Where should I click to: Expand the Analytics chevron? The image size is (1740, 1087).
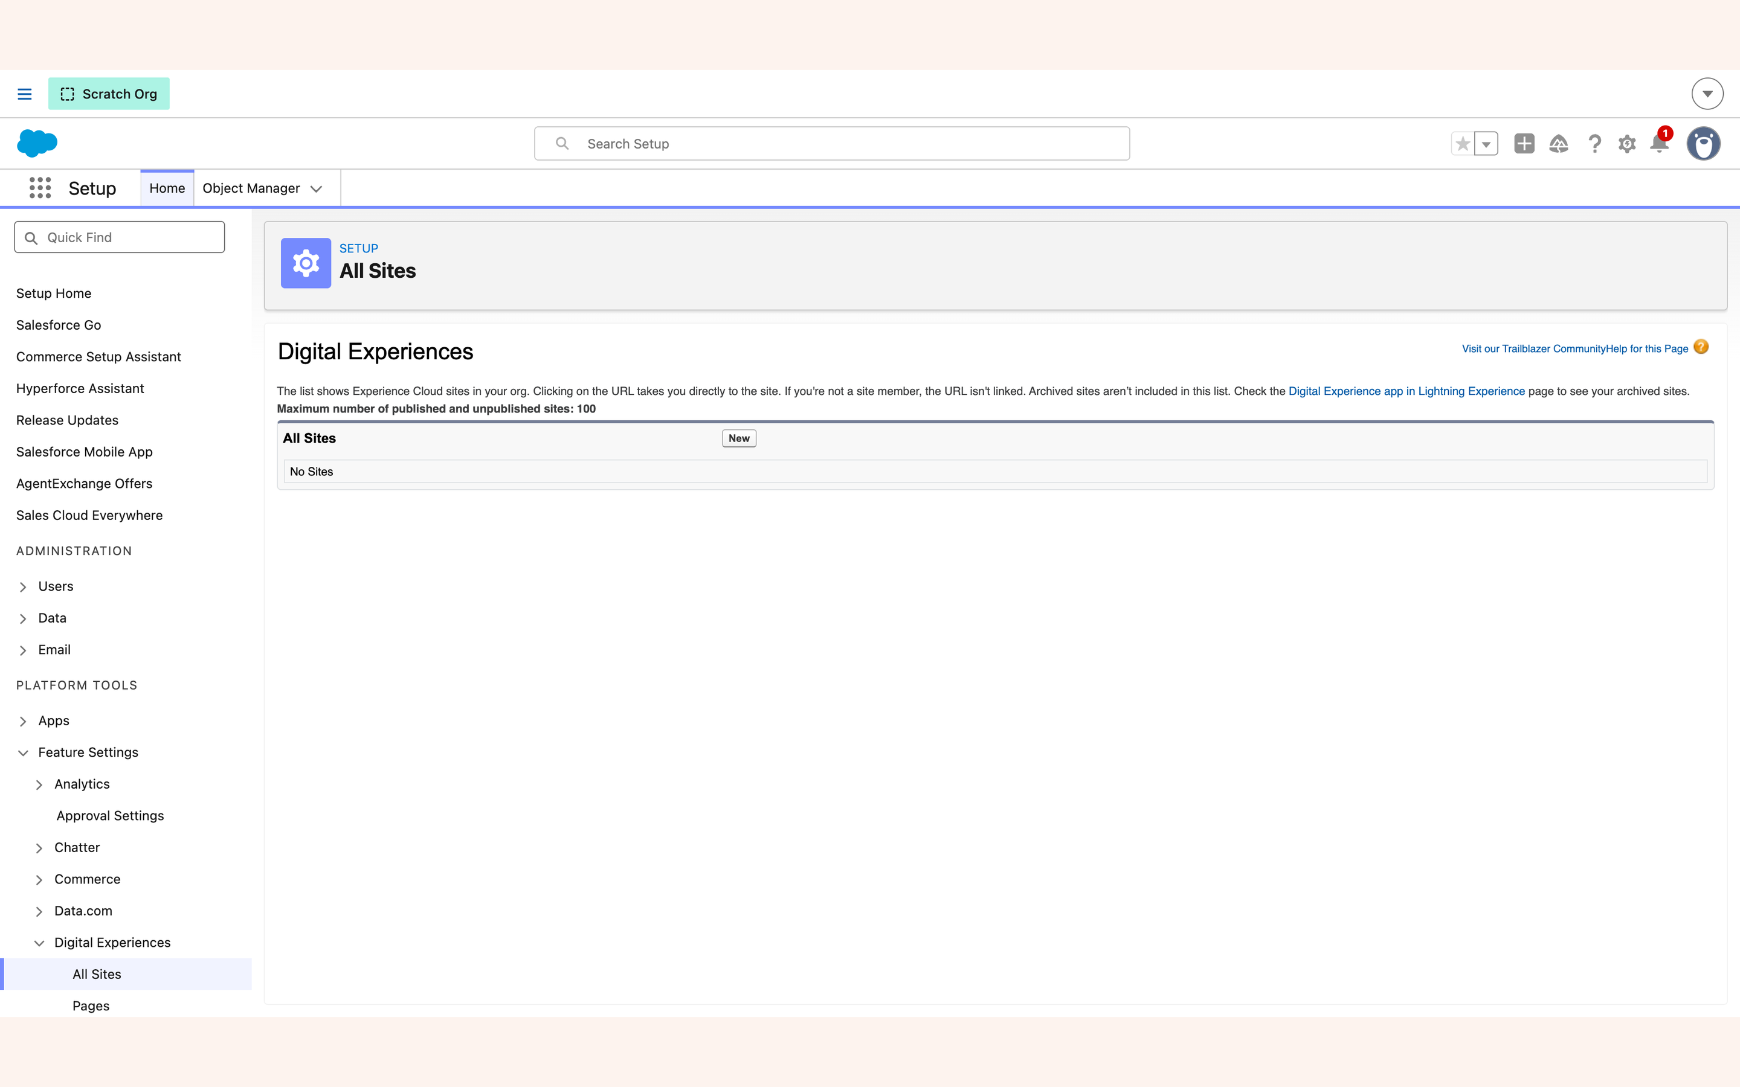[39, 784]
